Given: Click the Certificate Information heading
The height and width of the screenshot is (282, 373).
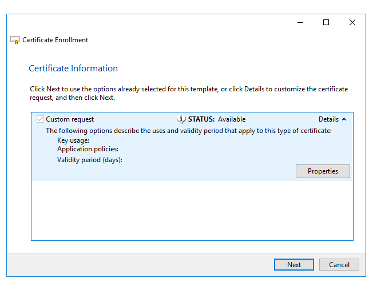Looking at the screenshot, I should point(73,69).
